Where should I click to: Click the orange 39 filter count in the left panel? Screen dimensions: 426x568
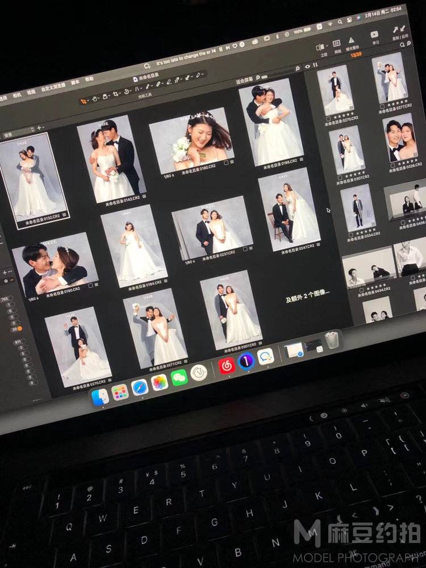(x=16, y=329)
